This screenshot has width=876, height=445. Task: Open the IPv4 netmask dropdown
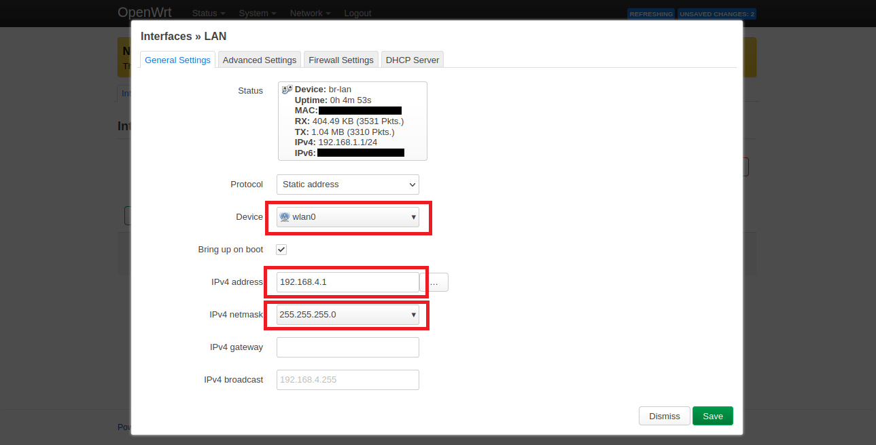pos(348,315)
